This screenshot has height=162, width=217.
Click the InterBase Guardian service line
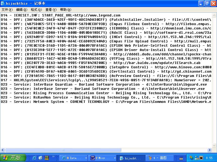tap(104, 84)
